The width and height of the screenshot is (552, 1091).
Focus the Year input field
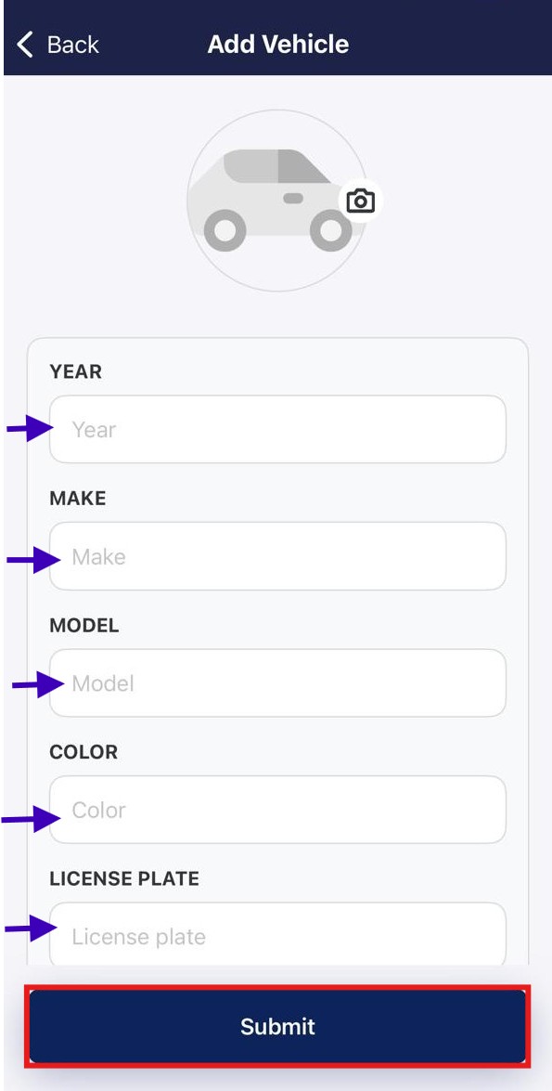pyautogui.click(x=277, y=429)
